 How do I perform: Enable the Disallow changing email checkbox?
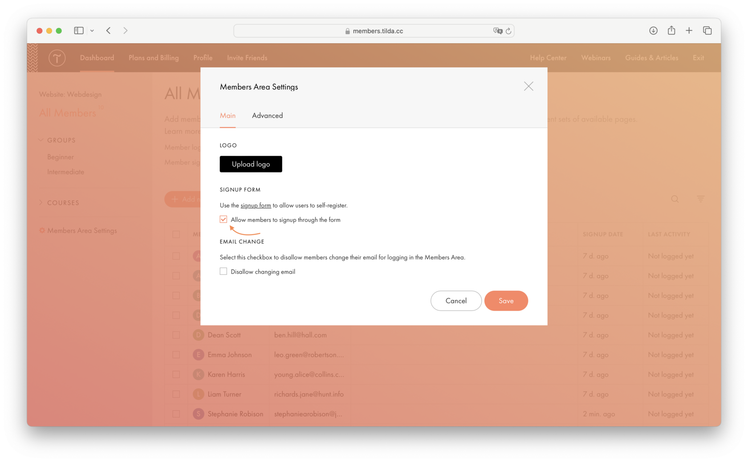click(223, 271)
